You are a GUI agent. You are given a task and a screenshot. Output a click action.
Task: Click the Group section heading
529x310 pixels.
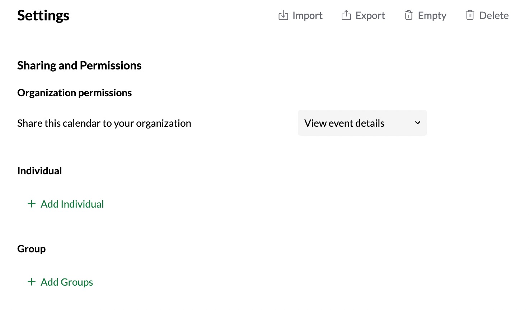[31, 249]
